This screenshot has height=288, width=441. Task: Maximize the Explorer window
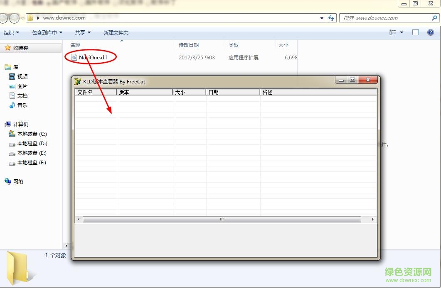(x=415, y=3)
